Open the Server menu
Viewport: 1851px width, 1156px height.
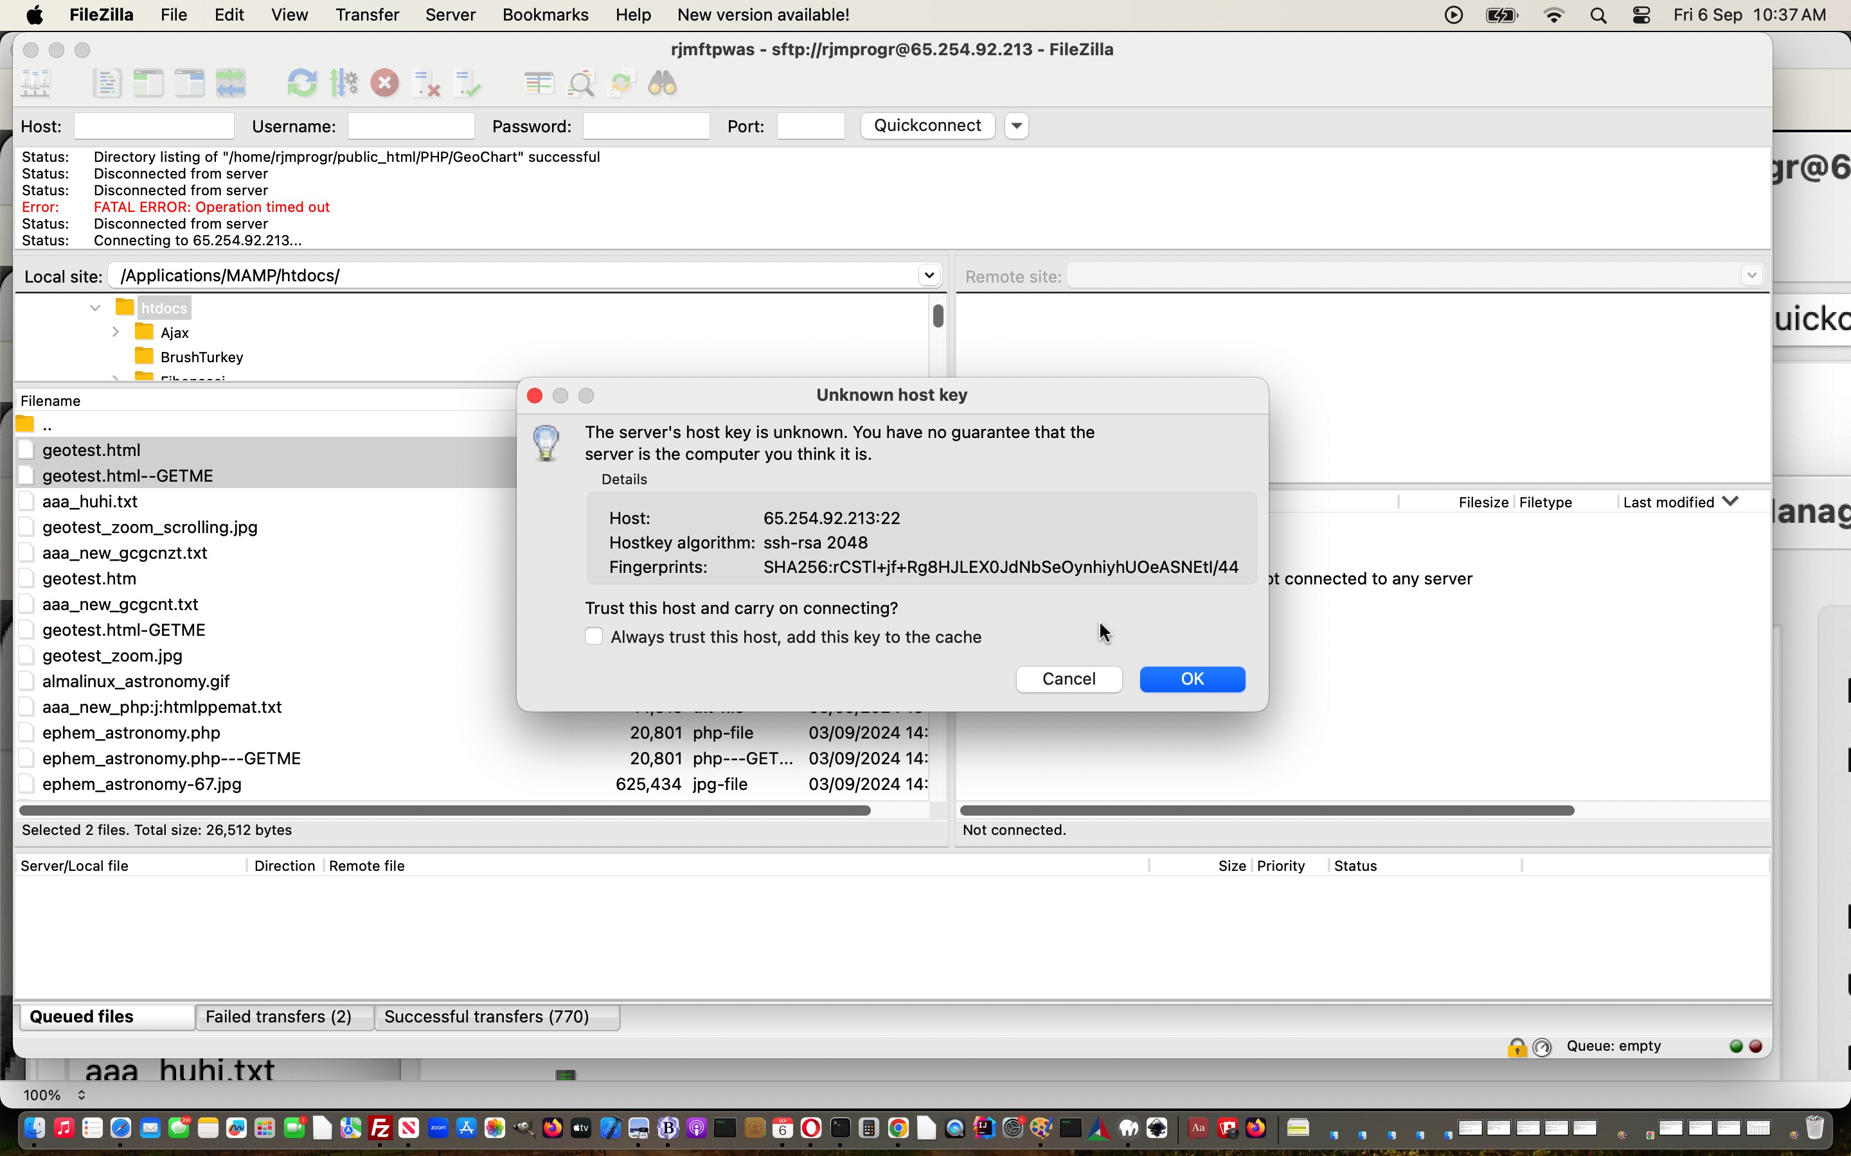(x=451, y=15)
